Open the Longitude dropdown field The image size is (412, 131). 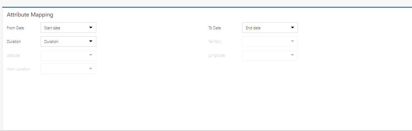267,55
